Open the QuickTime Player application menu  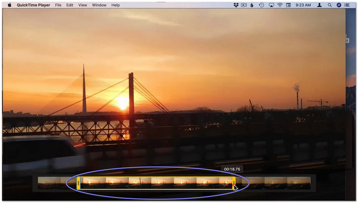coord(33,5)
